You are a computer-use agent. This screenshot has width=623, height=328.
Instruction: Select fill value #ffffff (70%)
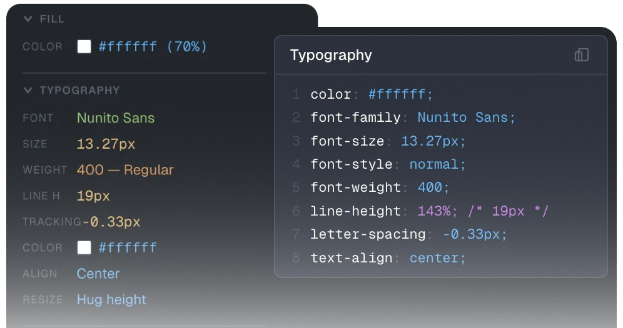pyautogui.click(x=153, y=47)
